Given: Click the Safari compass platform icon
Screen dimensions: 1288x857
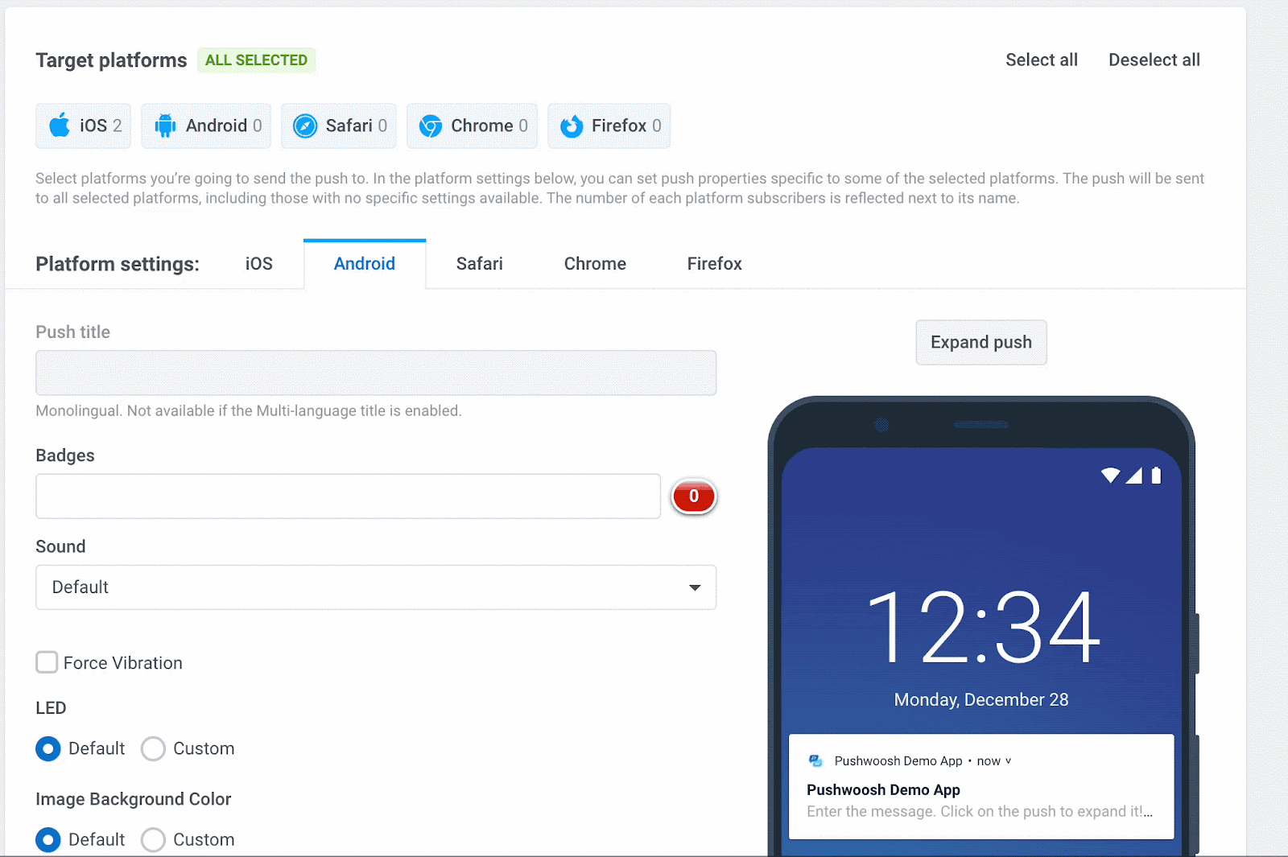Looking at the screenshot, I should (305, 126).
